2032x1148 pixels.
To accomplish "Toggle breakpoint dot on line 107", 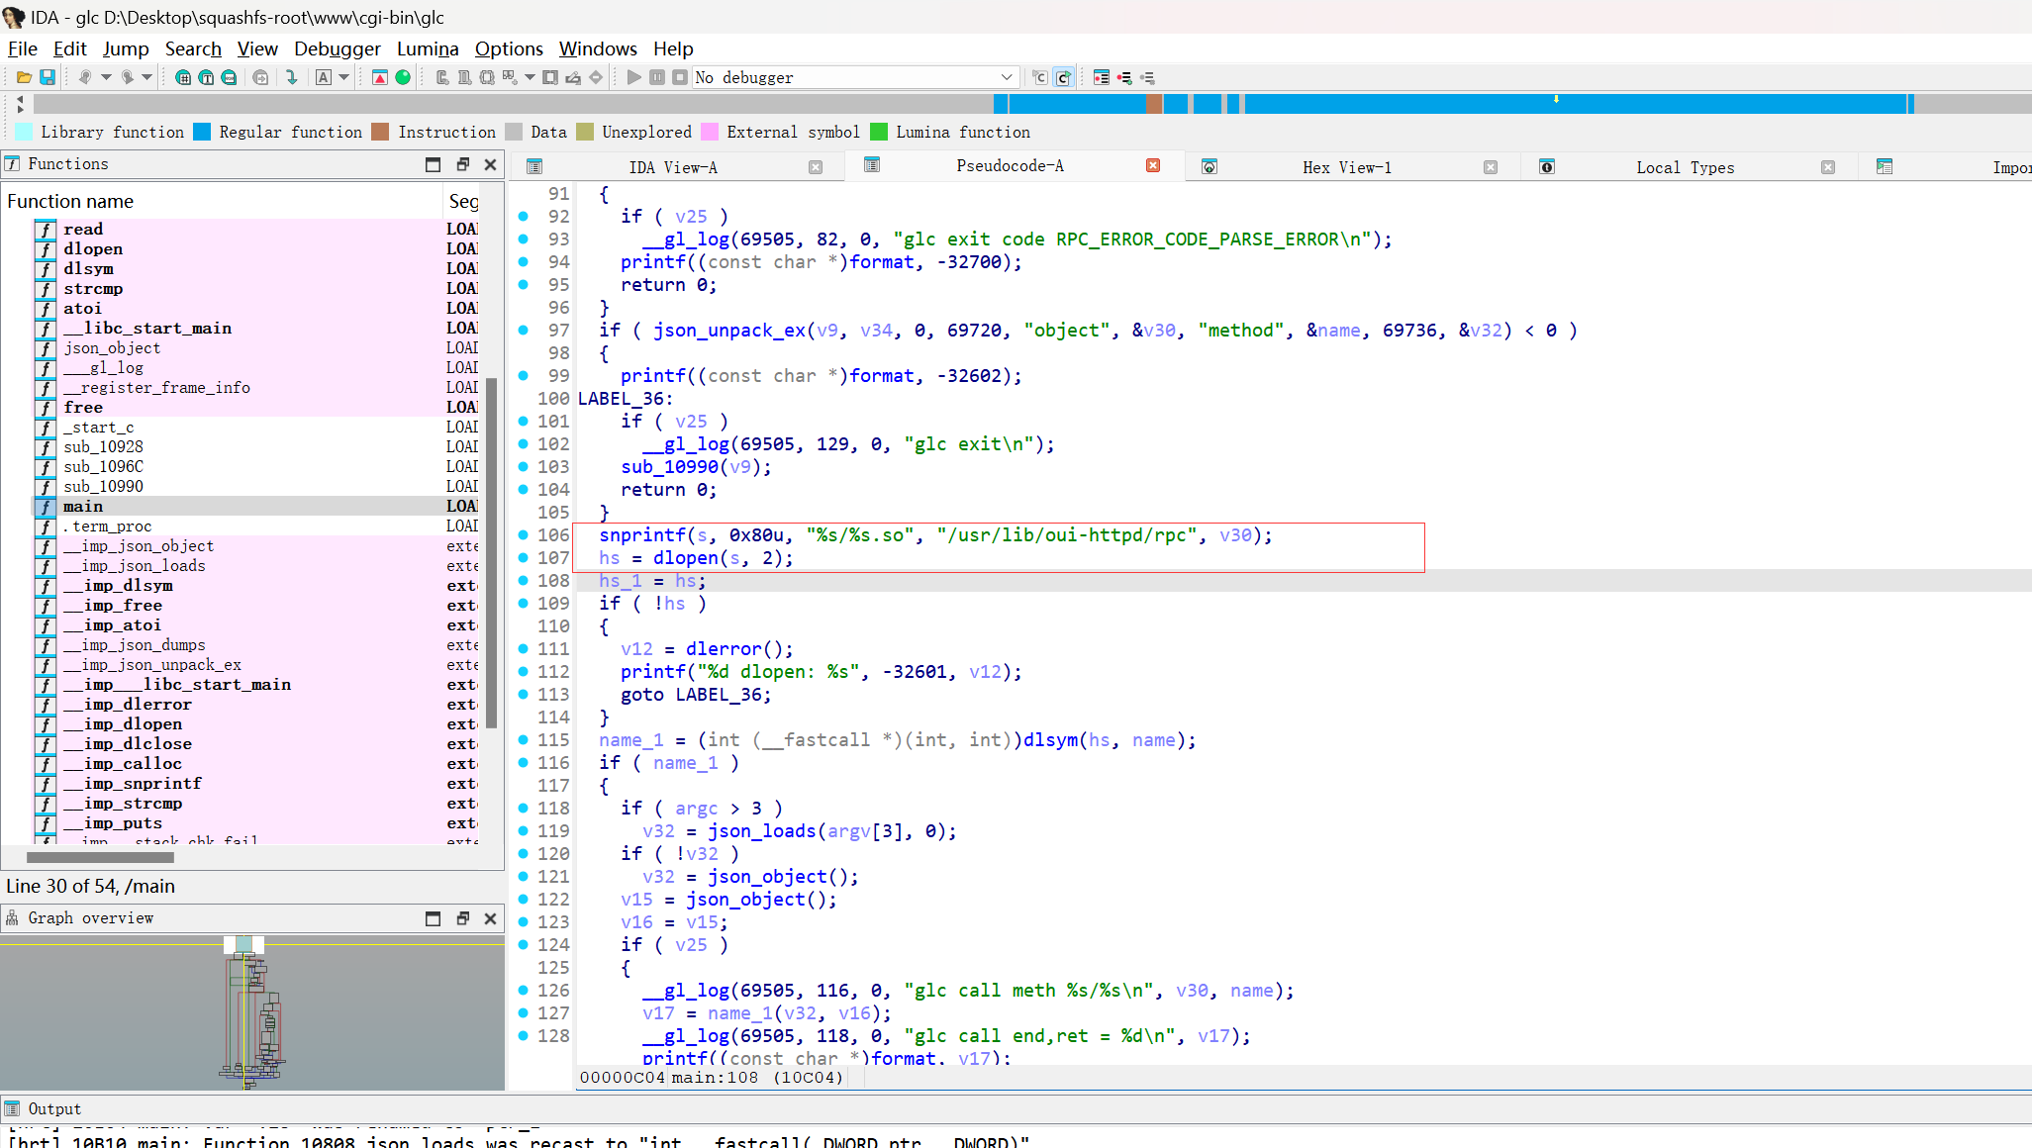I will coord(524,557).
